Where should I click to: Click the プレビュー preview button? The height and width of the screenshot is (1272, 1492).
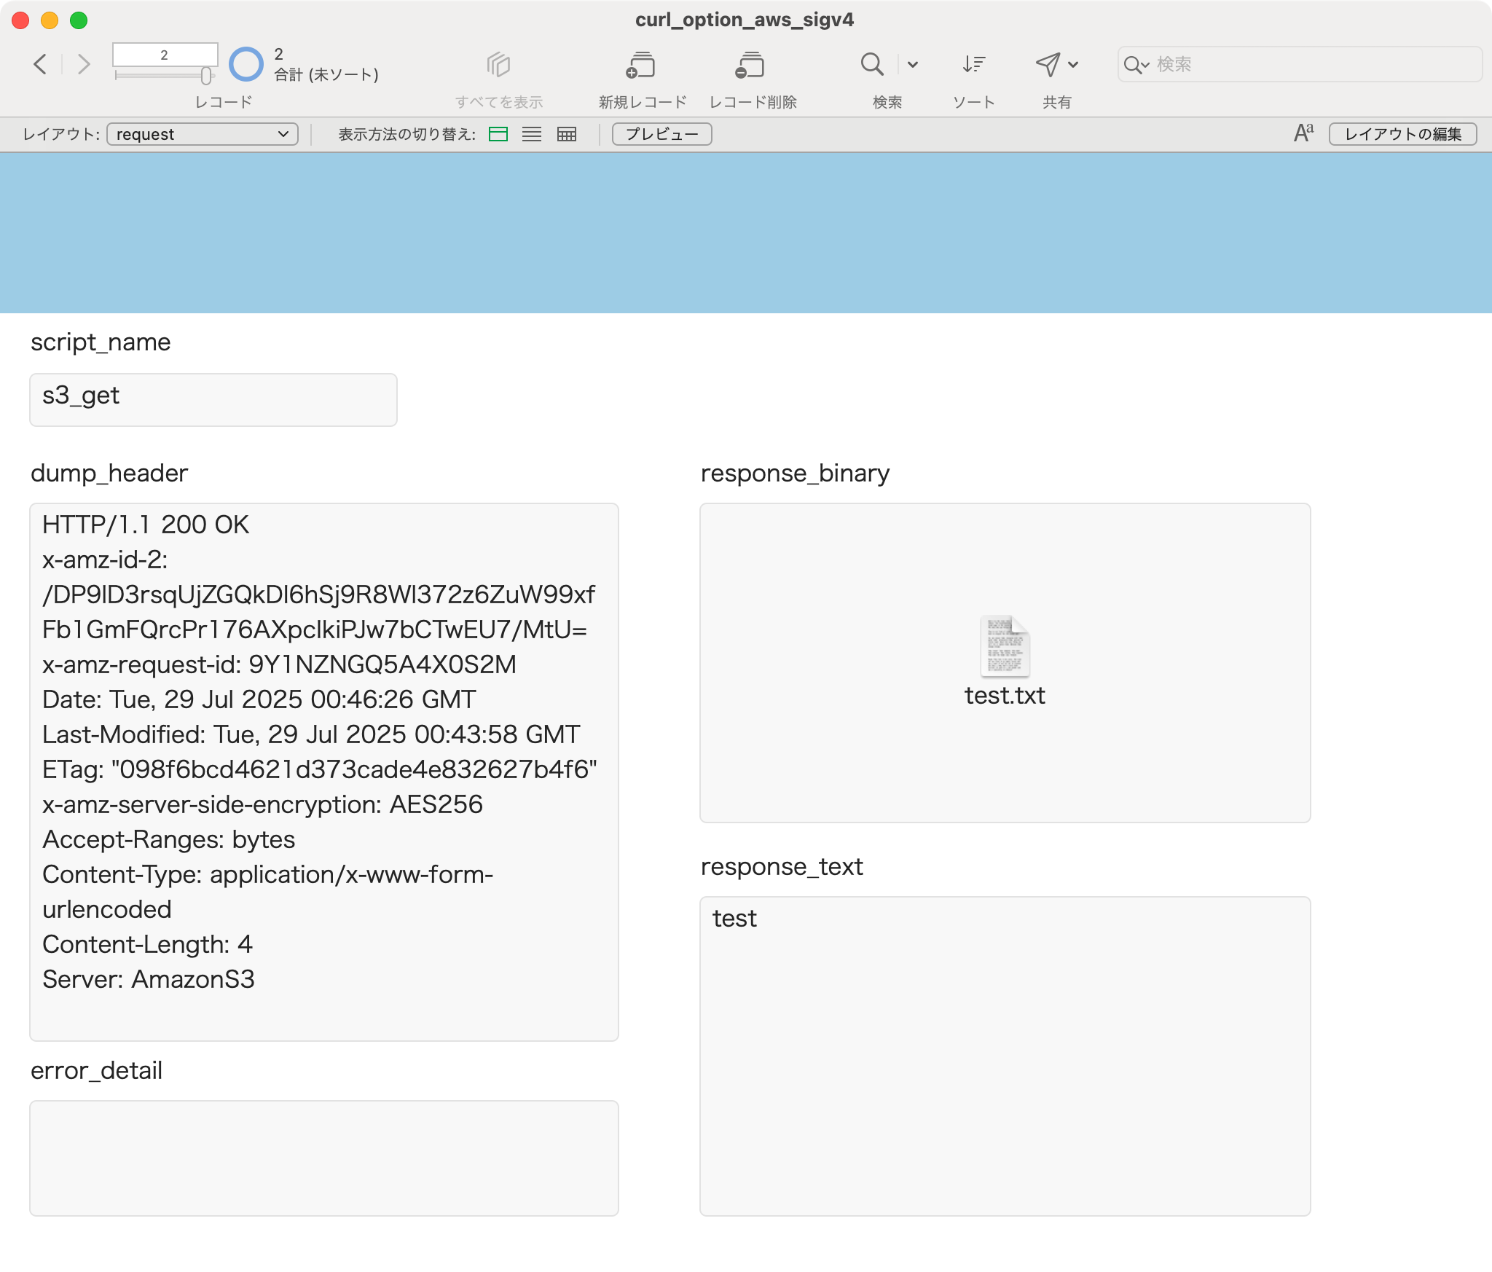[x=661, y=134]
